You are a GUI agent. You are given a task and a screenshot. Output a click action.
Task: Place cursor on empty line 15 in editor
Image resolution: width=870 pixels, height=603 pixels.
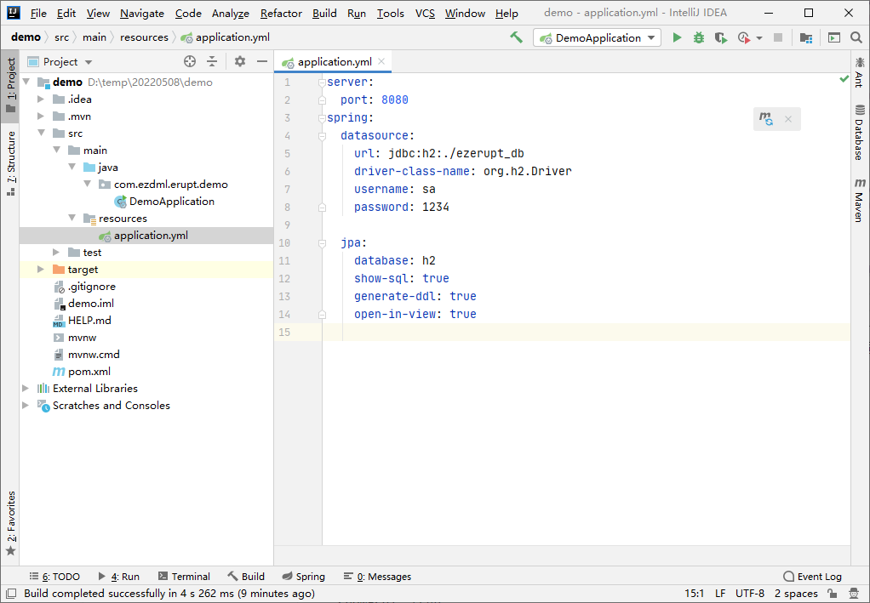click(x=586, y=332)
